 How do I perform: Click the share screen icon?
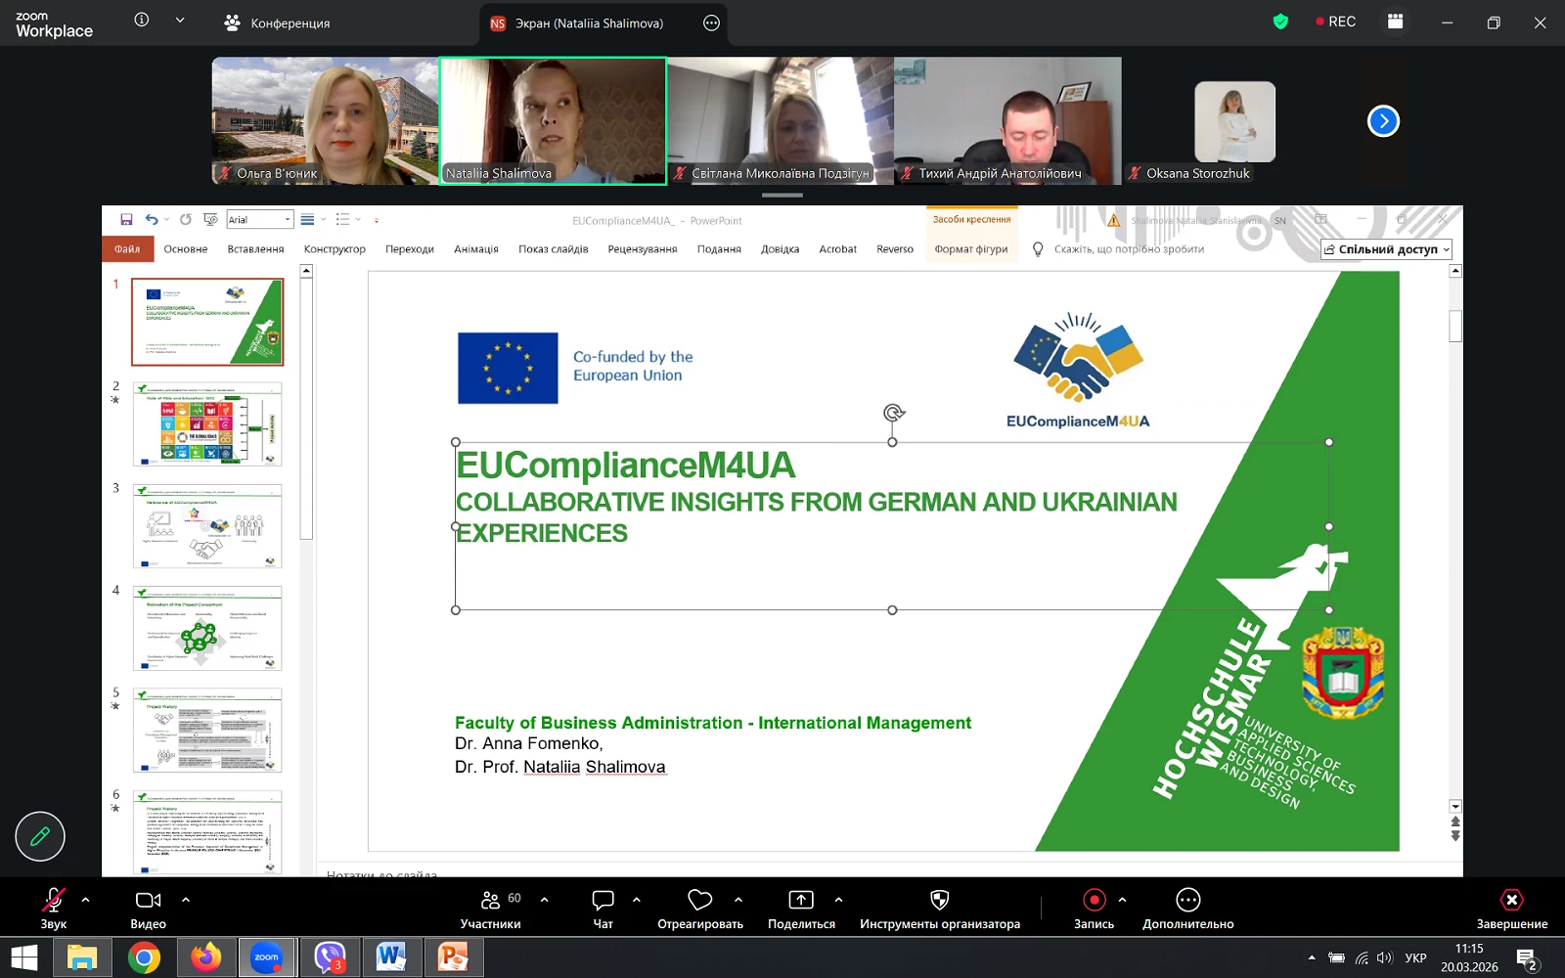click(800, 901)
